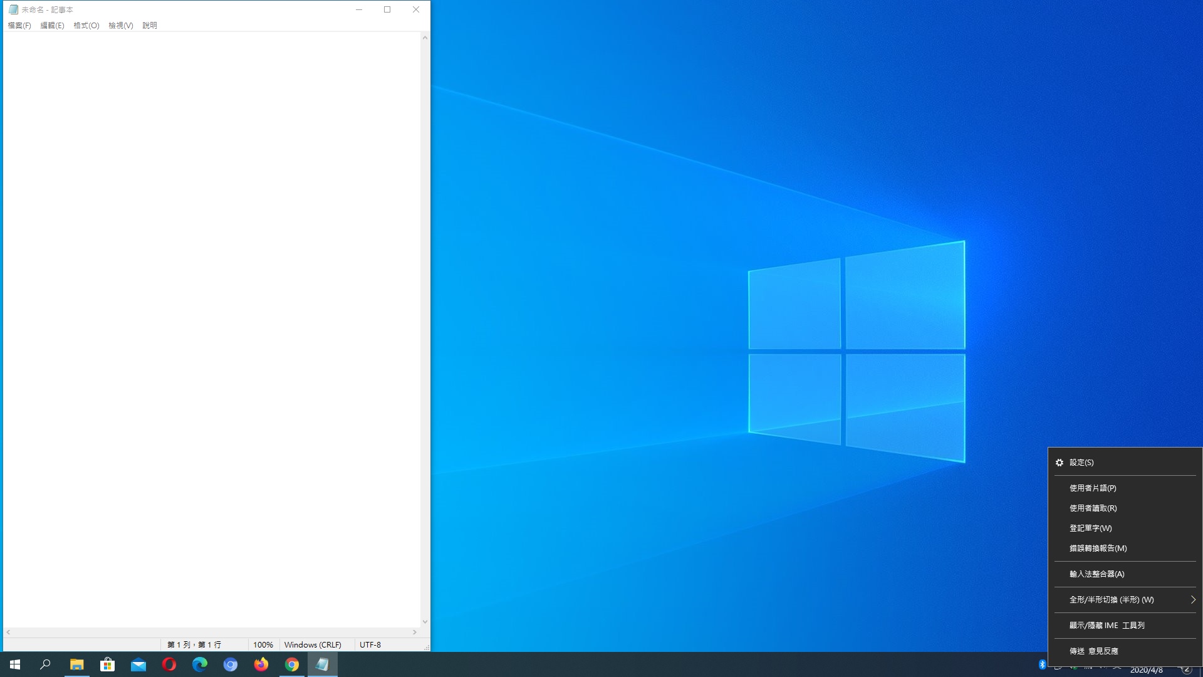
Task: Click the vertical scrollbar down arrow
Action: (x=425, y=622)
